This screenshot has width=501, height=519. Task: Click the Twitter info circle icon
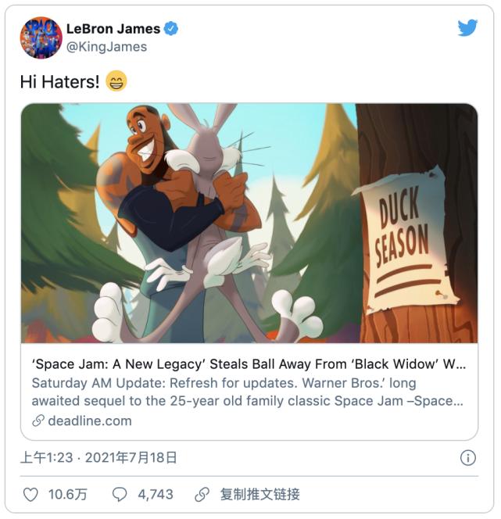pyautogui.click(x=468, y=458)
